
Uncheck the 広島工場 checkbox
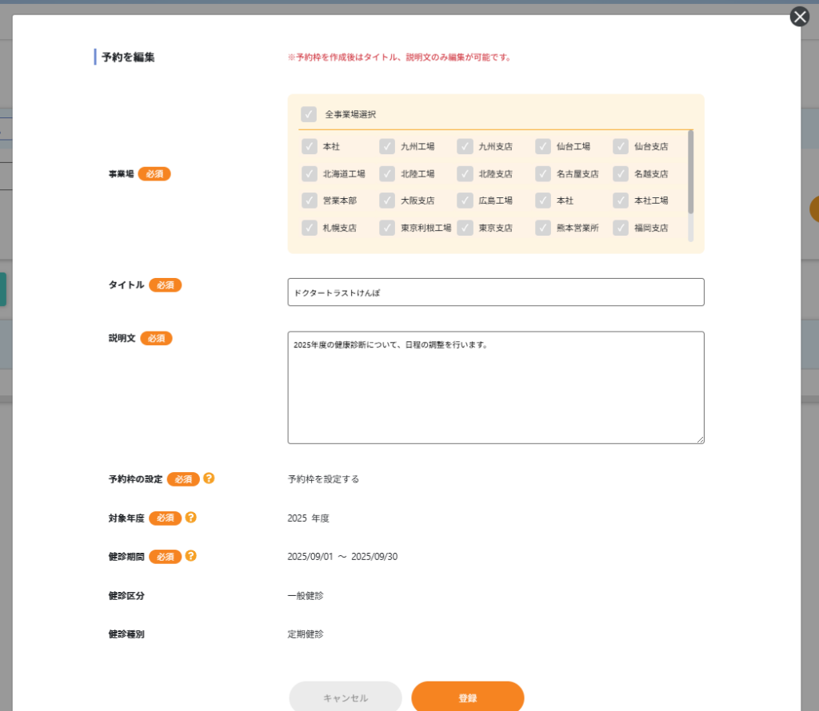point(465,201)
